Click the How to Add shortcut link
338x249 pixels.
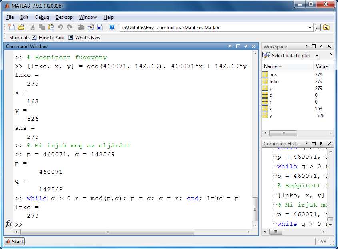pos(52,38)
